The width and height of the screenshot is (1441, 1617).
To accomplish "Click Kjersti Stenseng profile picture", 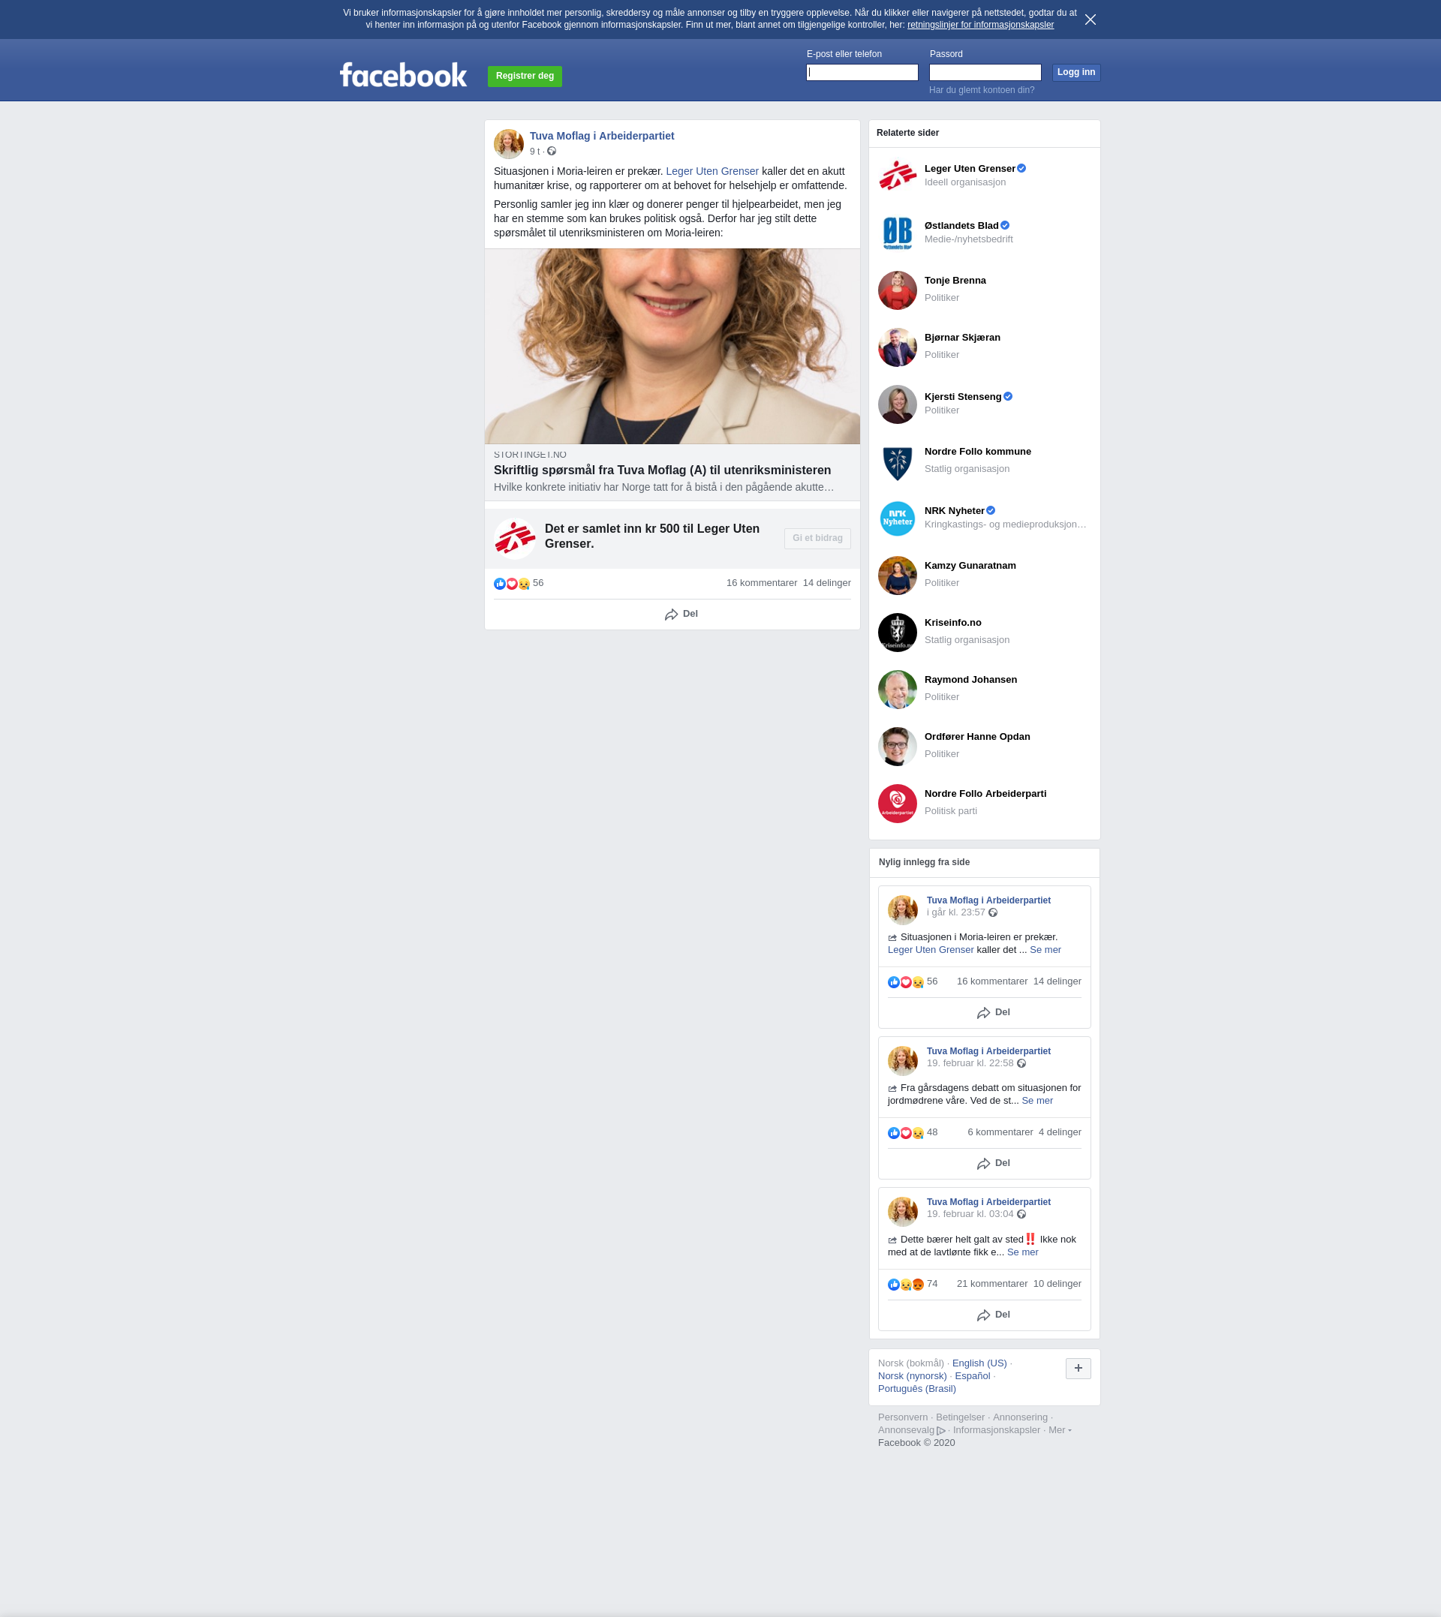I will coord(897,404).
